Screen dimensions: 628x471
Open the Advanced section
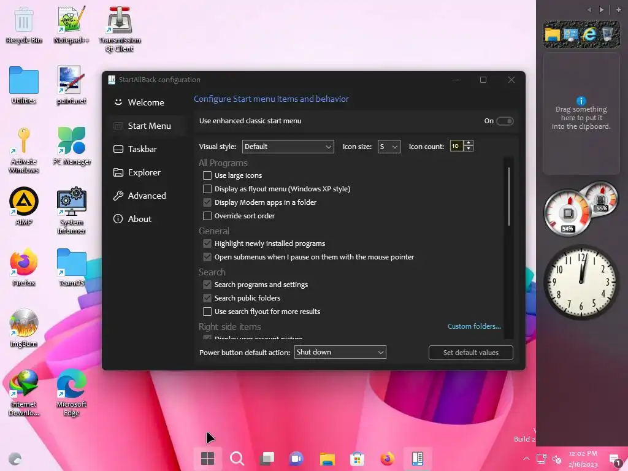click(146, 196)
